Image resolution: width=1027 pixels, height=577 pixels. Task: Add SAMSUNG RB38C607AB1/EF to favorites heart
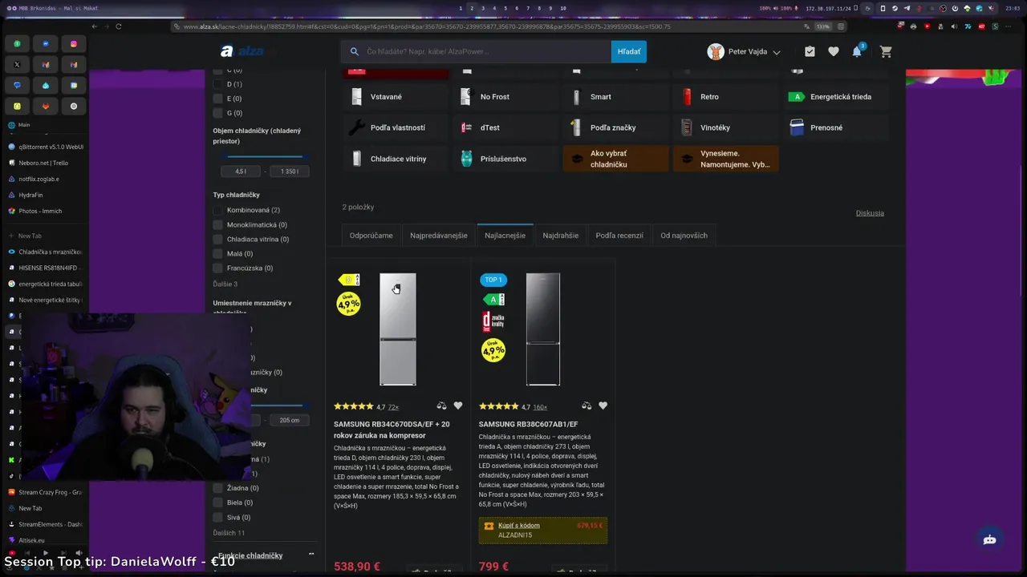click(603, 406)
